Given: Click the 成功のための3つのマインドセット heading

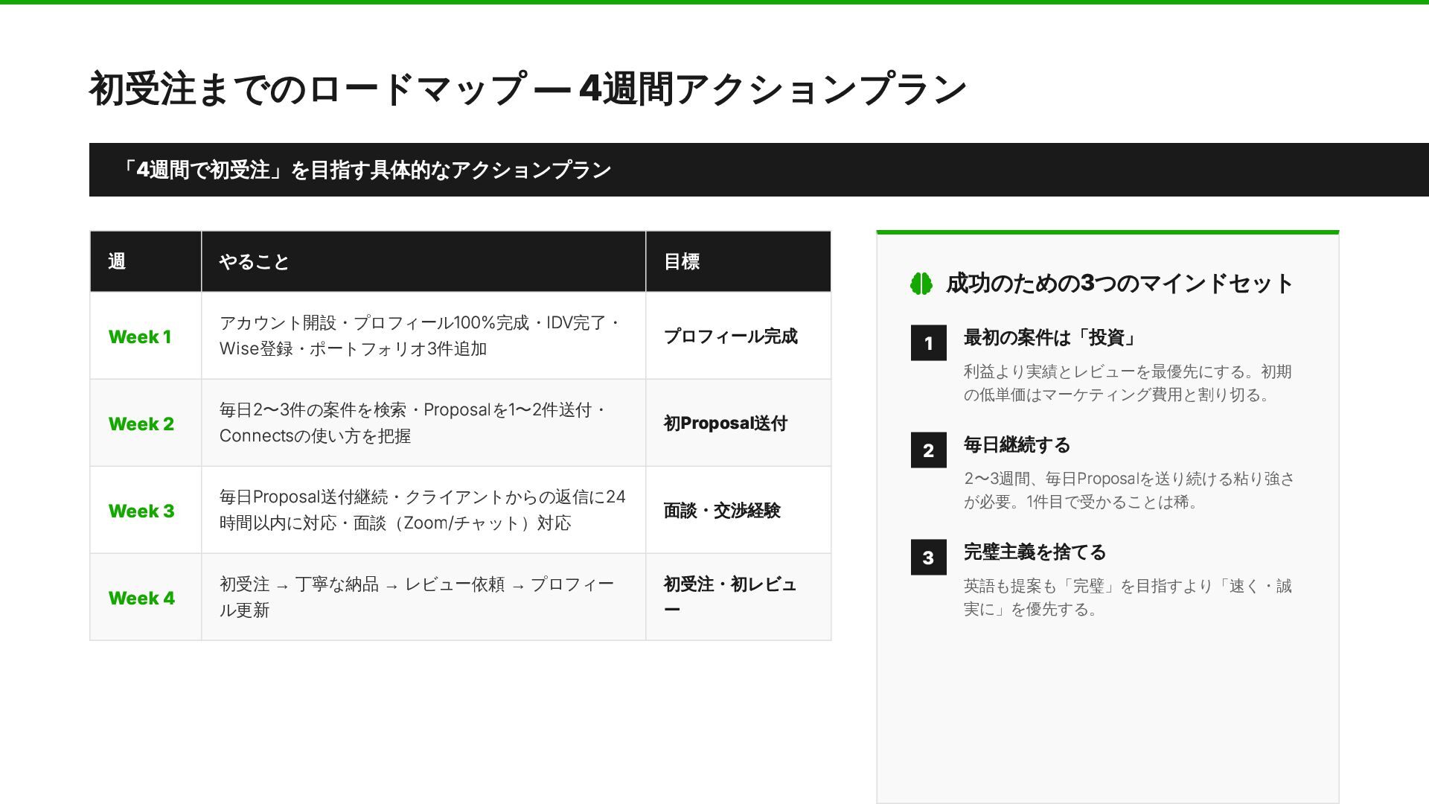Looking at the screenshot, I should 1119,284.
